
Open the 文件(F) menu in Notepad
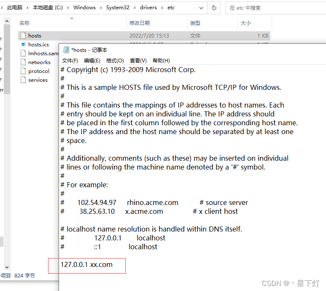tap(70, 61)
